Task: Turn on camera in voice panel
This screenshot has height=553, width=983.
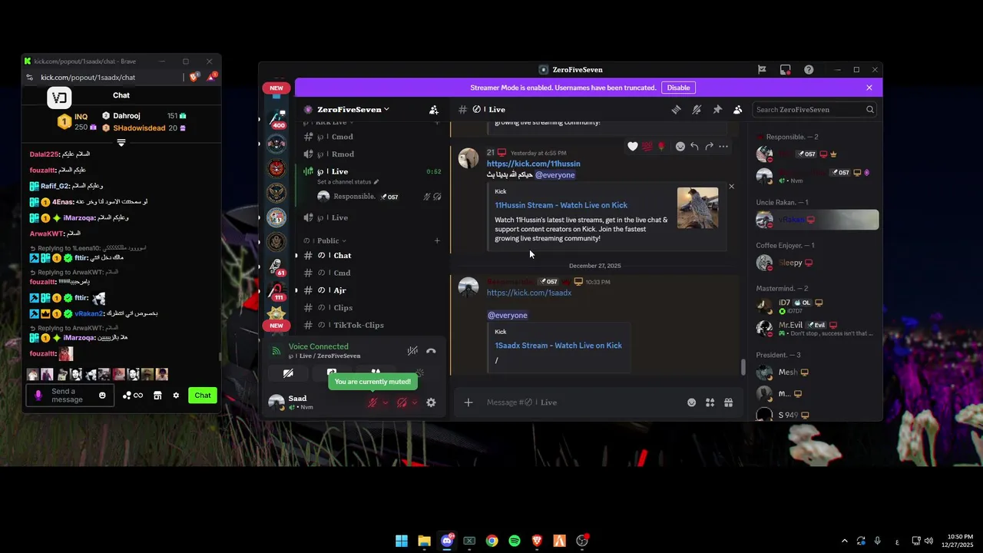Action: pos(288,373)
